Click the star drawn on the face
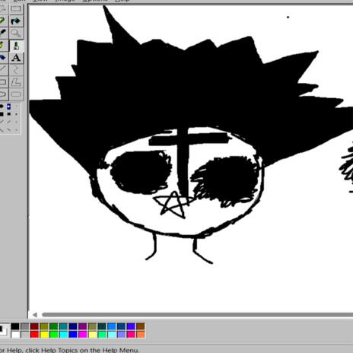 point(173,205)
